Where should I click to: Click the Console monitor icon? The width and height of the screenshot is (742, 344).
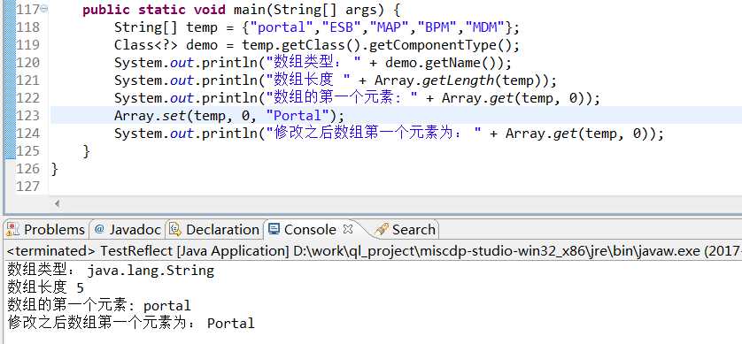click(x=274, y=229)
